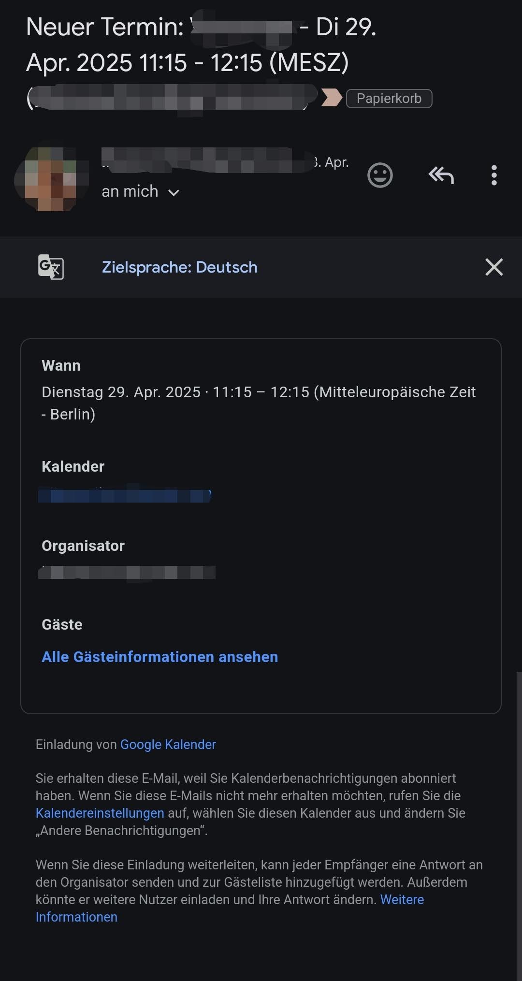Change target language via "Zielsprache: Deutsch"
Viewport: 522px width, 981px height.
pos(179,267)
